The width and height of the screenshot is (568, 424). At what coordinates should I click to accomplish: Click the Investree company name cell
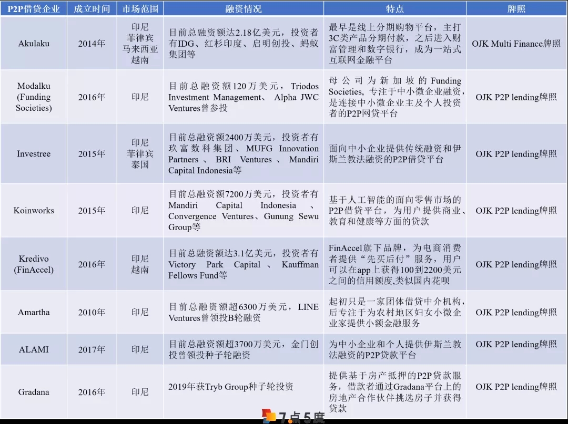pos(34,153)
